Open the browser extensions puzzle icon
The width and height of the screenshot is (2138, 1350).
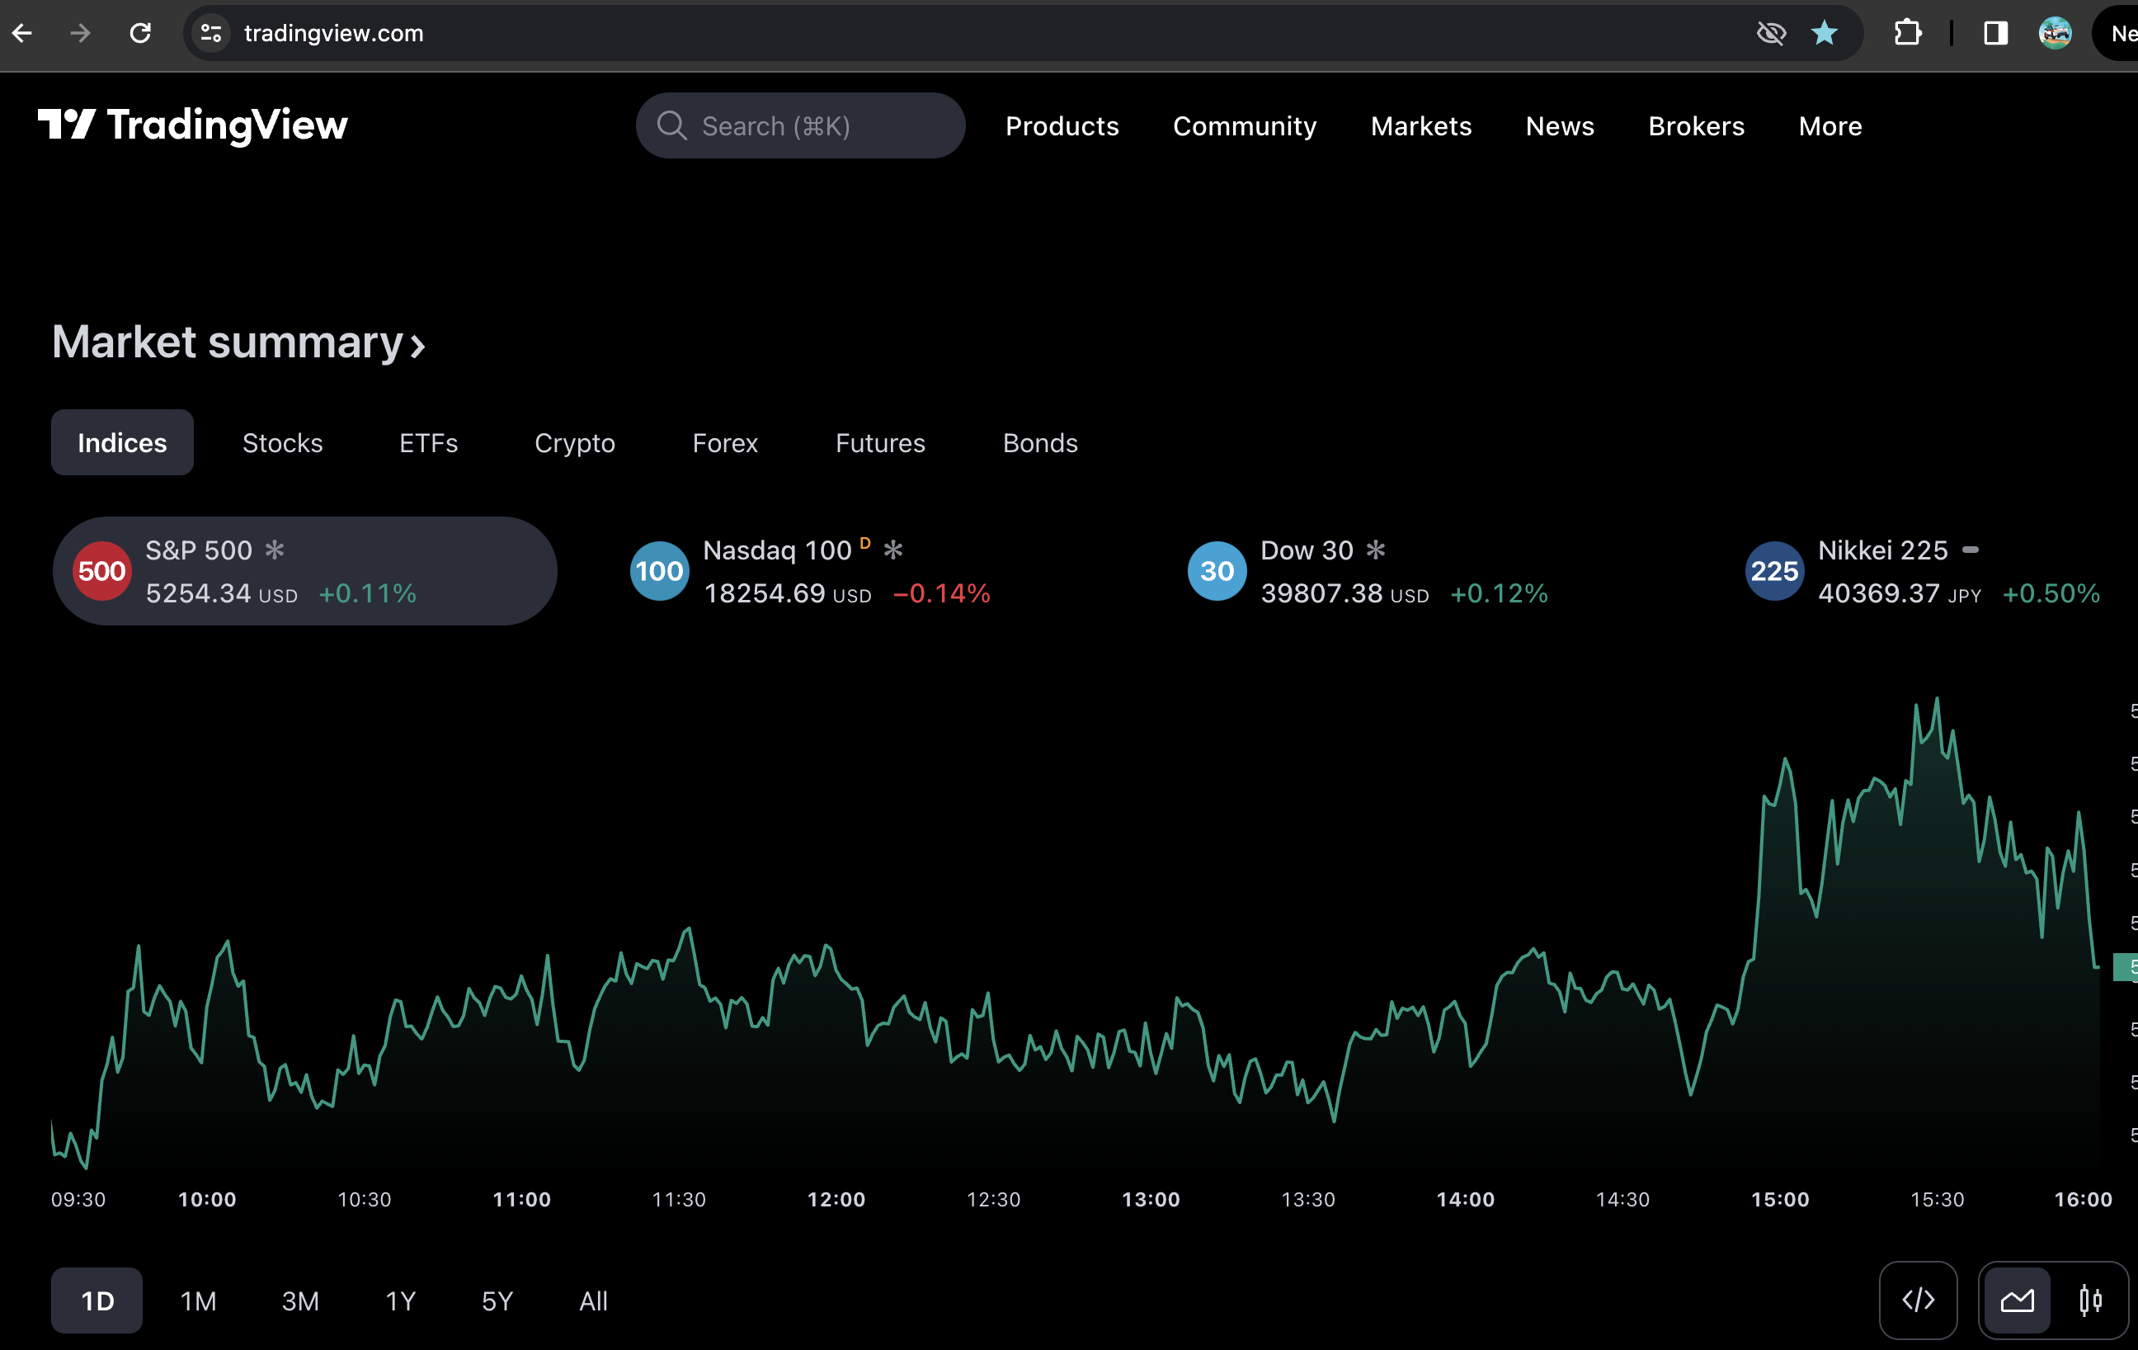point(1907,34)
